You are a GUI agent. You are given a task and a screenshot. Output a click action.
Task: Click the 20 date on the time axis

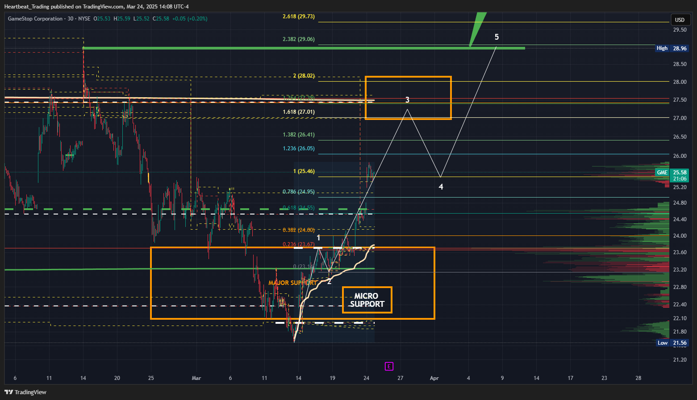pos(117,378)
